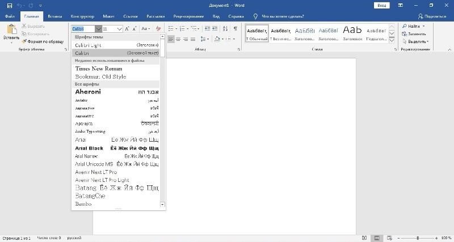Screen dimensions: 454x242
Task: Select Aharoni in the font list
Action: point(116,92)
